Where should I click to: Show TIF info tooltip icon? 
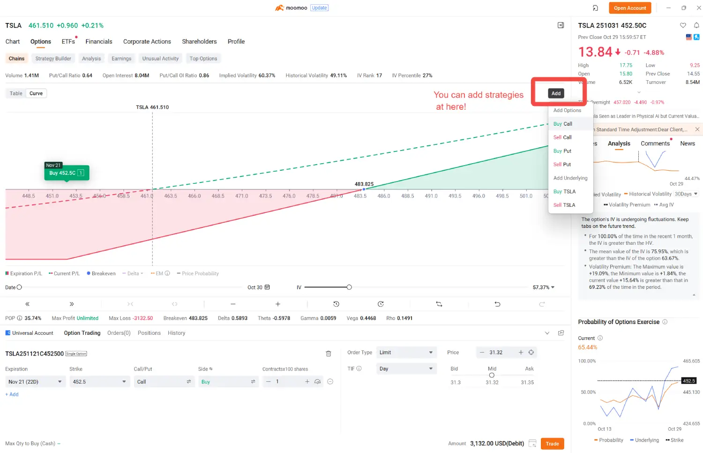click(359, 369)
